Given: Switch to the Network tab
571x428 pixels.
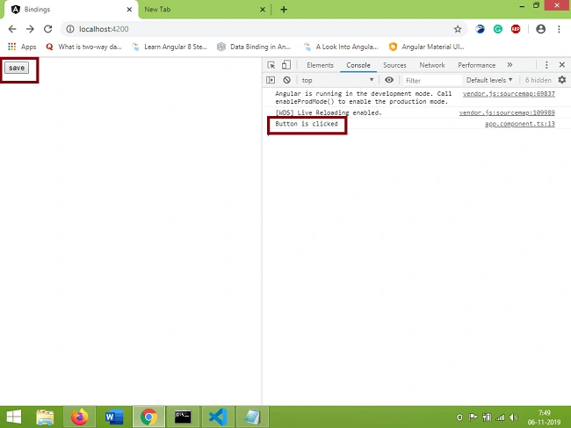Looking at the screenshot, I should coord(432,65).
